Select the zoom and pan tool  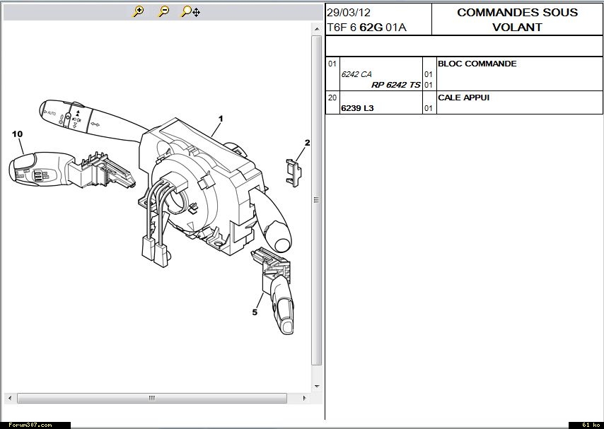(x=190, y=11)
